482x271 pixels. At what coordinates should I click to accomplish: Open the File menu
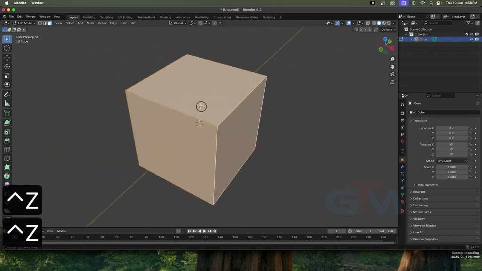tap(11, 17)
